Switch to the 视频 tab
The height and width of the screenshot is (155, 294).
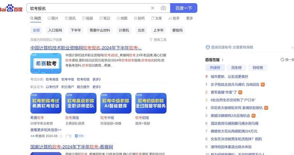87,18
